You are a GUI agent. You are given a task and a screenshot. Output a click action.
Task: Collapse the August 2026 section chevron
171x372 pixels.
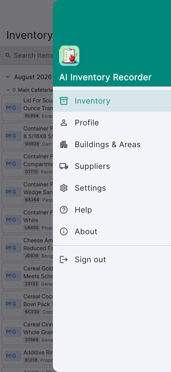8,77
